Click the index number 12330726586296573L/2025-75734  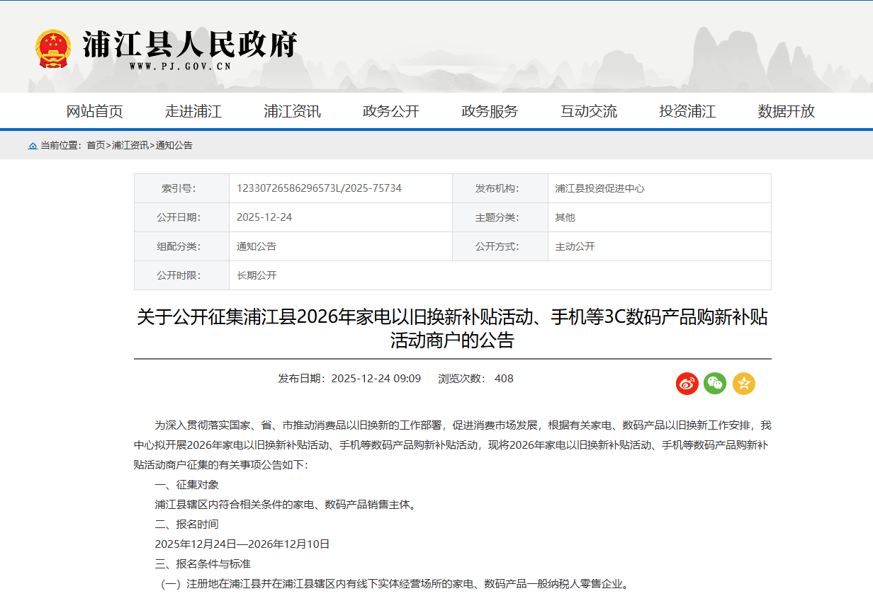coord(319,188)
